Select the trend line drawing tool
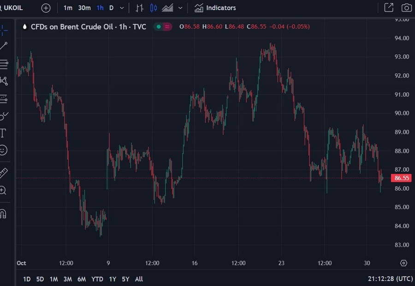Screen dimensions: 415x286 pos(5,45)
